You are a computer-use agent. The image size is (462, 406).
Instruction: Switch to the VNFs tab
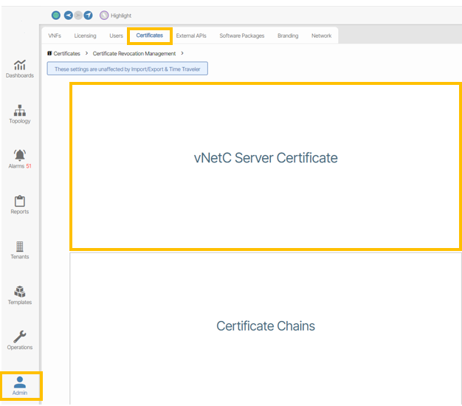[x=55, y=35]
